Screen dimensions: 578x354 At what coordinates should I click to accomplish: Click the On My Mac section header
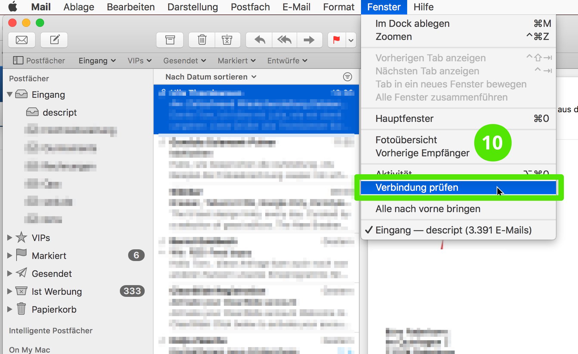click(x=30, y=350)
